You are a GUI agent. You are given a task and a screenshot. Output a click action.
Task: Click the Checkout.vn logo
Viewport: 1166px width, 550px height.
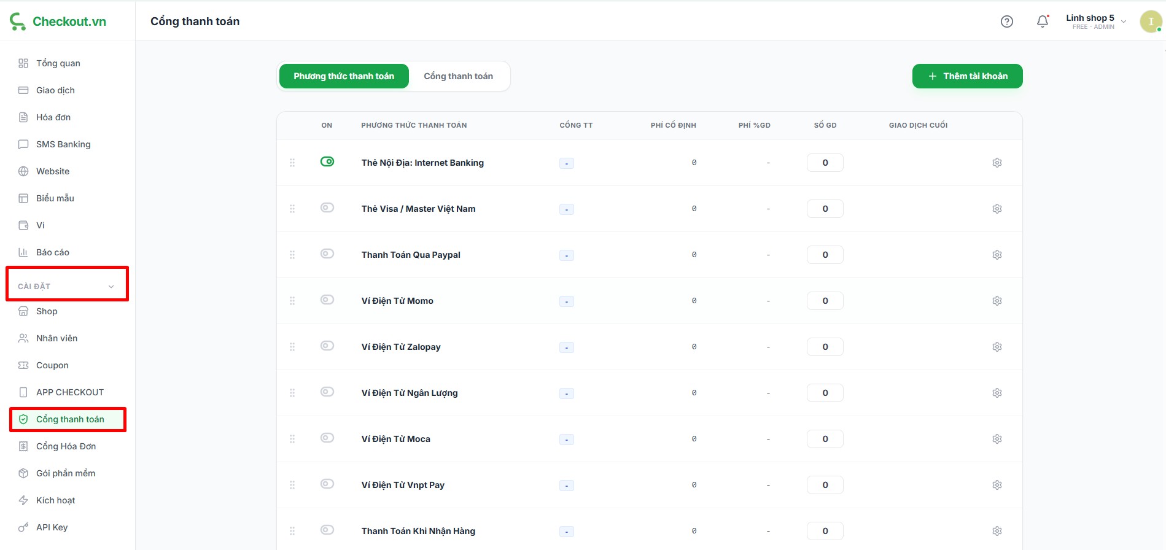click(58, 21)
